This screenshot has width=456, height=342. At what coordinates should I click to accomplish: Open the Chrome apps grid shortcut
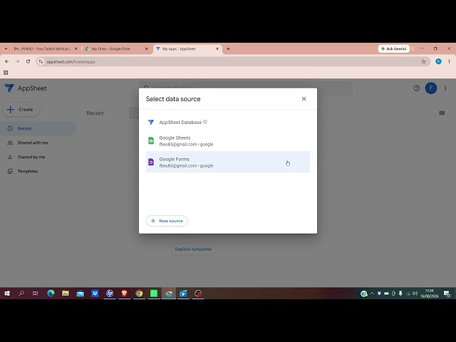tap(6, 73)
